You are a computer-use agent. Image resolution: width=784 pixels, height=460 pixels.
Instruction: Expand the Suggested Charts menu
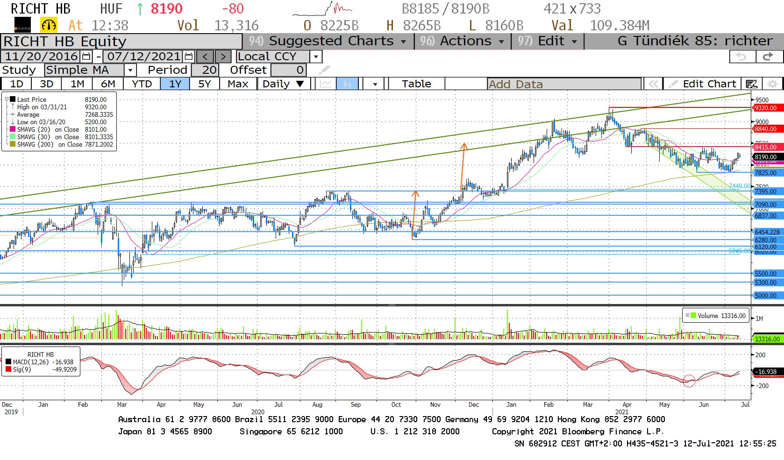(x=328, y=41)
